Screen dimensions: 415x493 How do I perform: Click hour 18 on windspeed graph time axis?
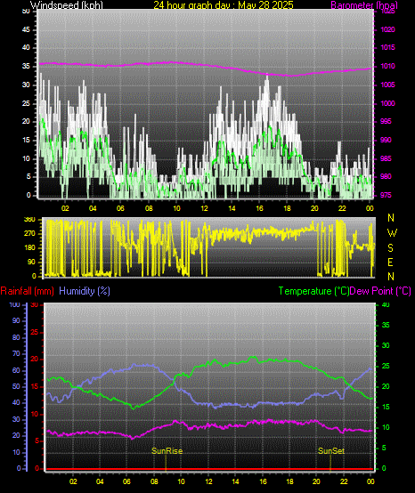[x=288, y=208]
